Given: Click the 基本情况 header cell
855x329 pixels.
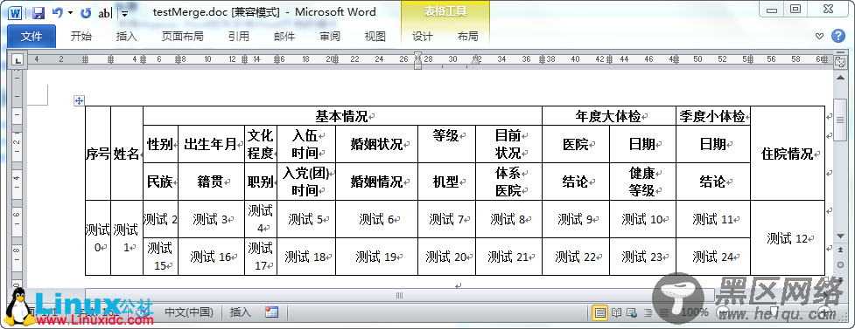Looking at the screenshot, I should pos(342,116).
